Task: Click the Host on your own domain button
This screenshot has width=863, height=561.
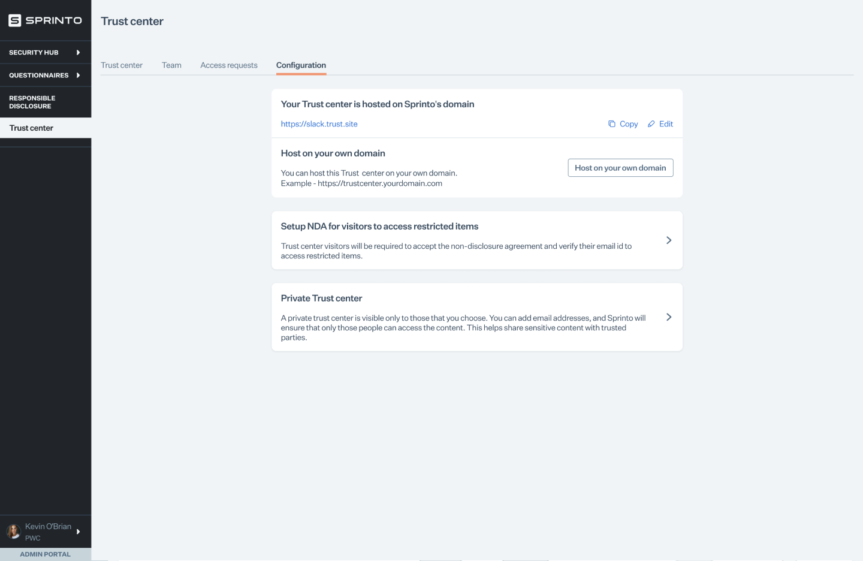Action: 620,168
